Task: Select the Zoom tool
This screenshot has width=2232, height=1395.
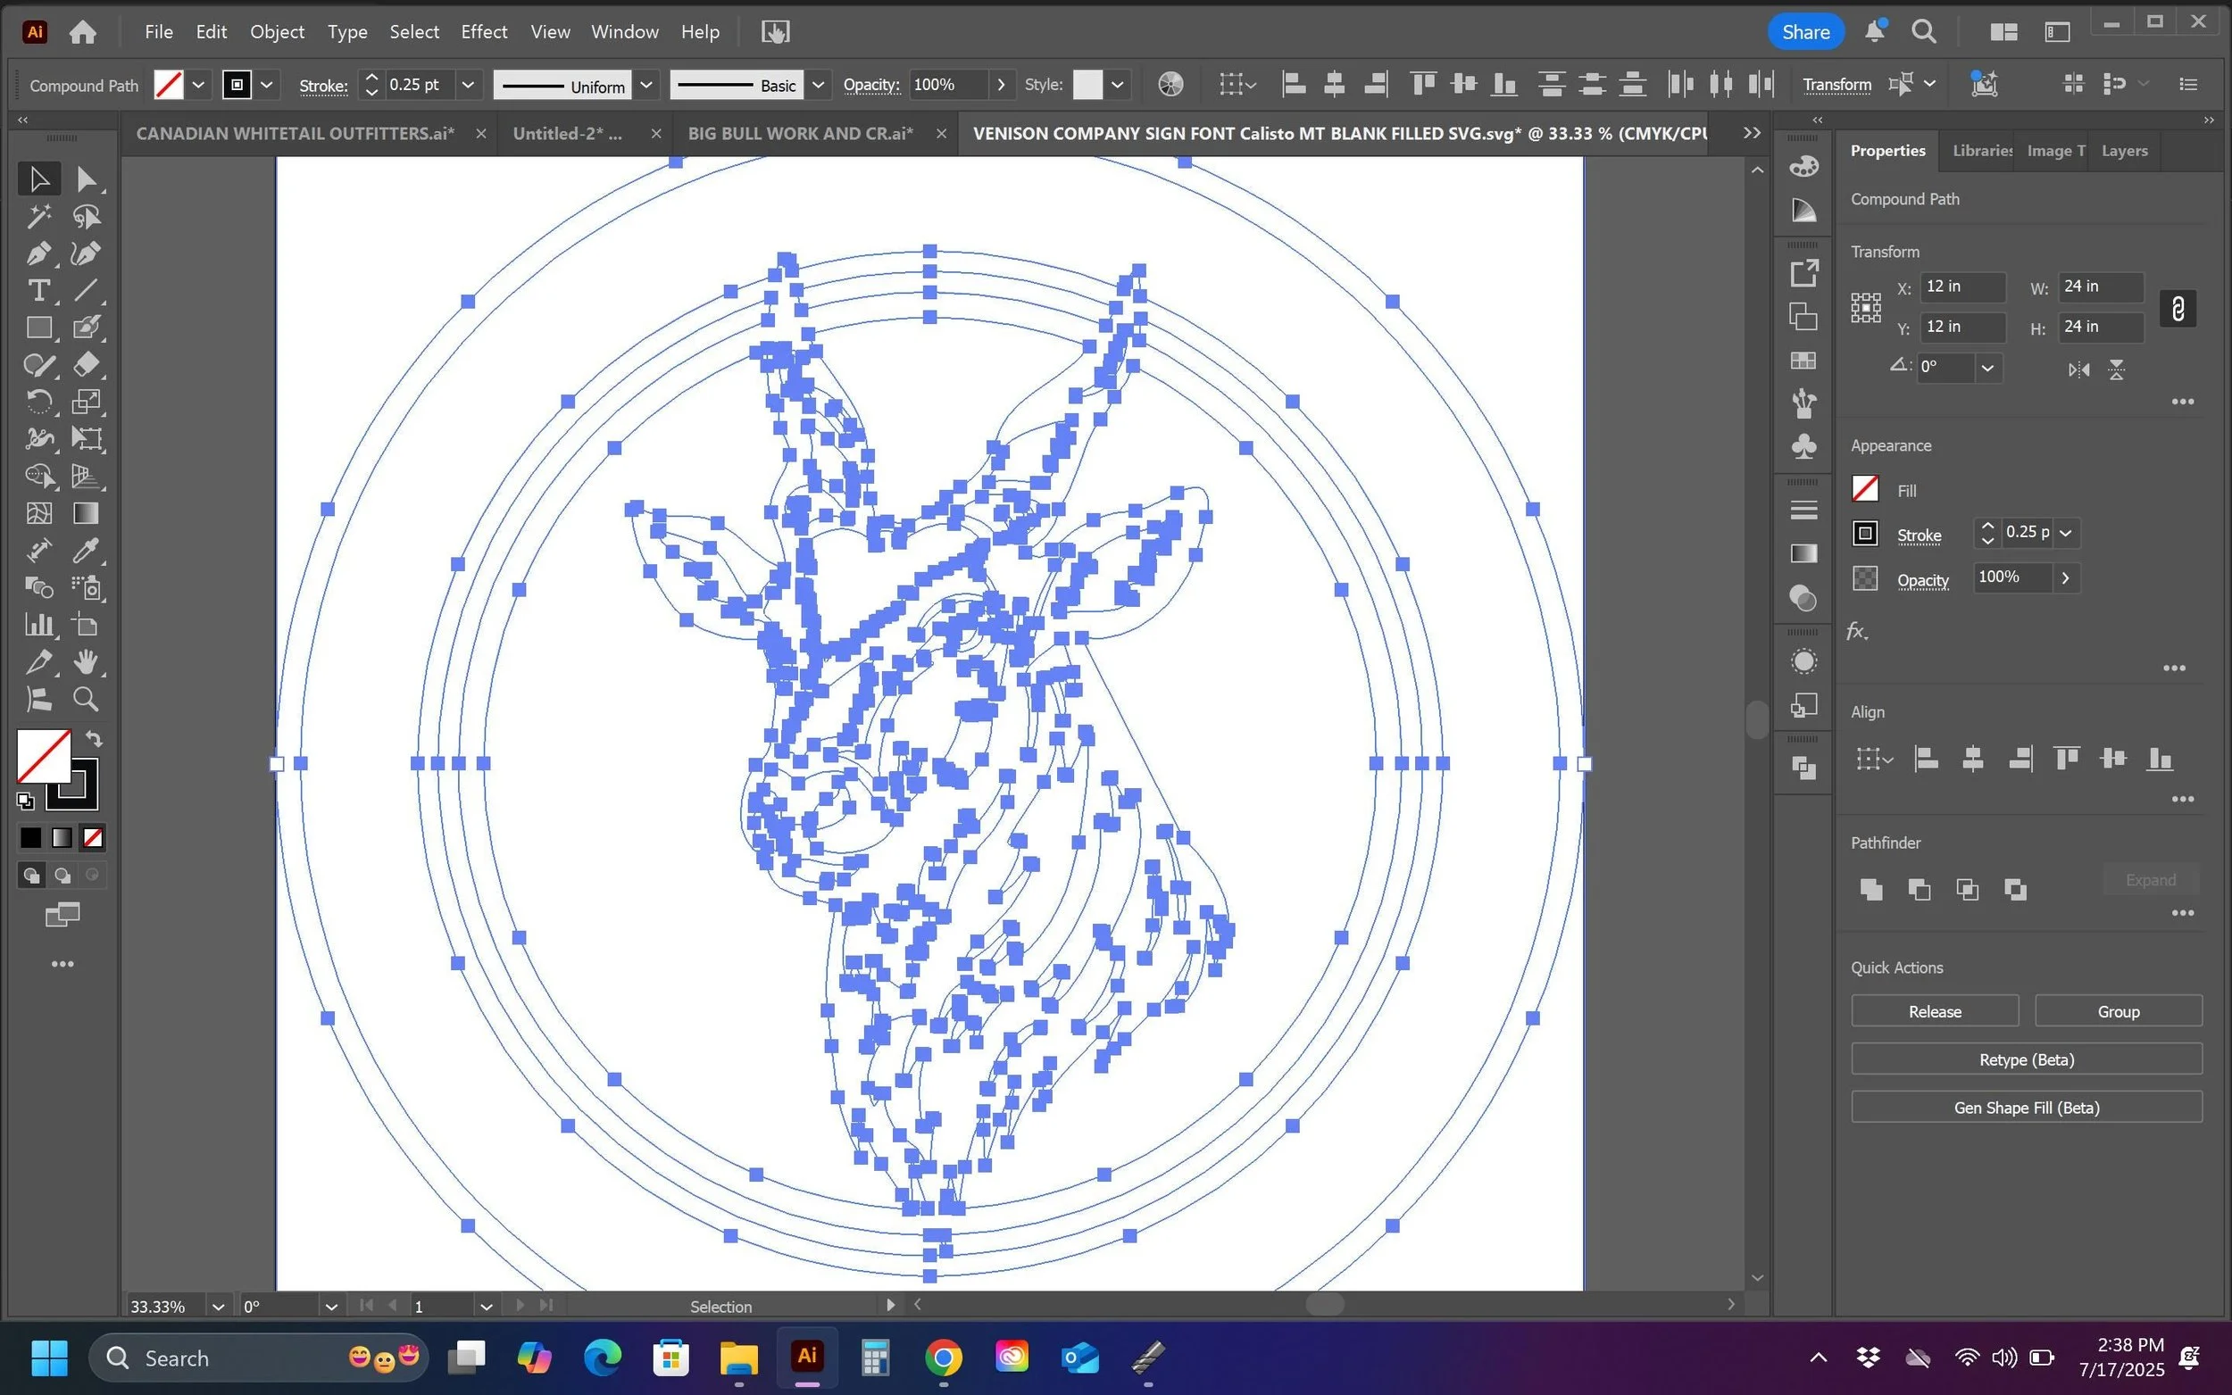Action: click(86, 700)
